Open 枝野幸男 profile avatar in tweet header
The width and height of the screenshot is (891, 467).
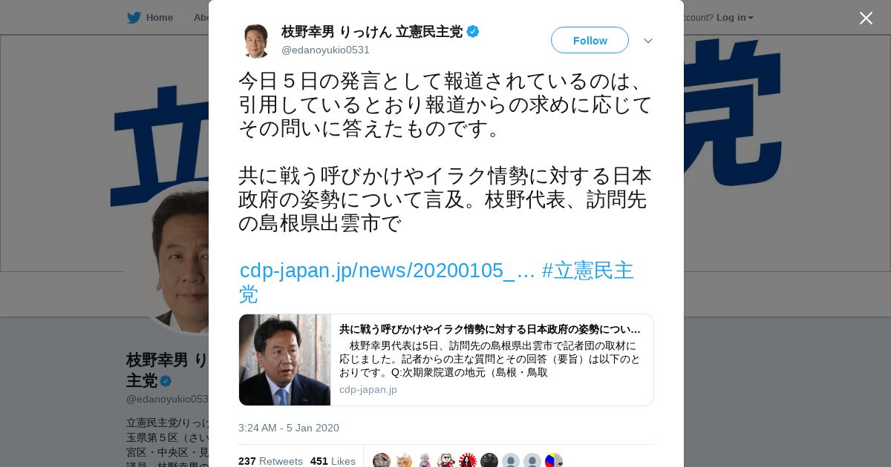point(256,40)
